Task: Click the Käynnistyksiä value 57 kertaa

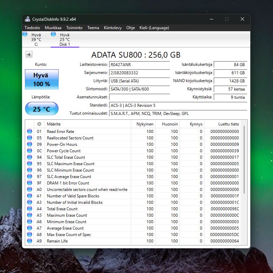Action: 231,89
